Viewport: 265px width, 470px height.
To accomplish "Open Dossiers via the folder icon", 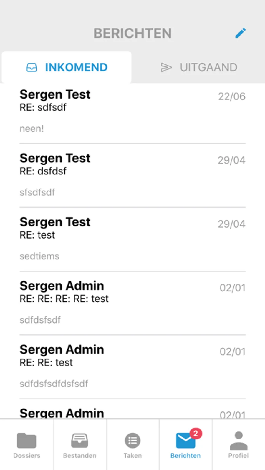I will [x=26, y=440].
